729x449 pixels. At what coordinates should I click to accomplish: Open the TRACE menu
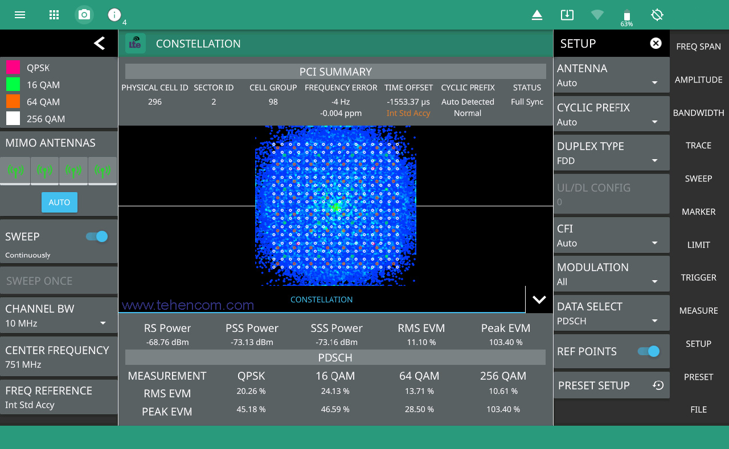699,145
